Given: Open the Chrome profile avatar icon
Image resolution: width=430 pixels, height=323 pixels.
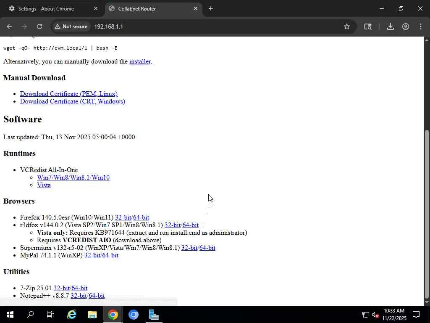Looking at the screenshot, I should (406, 26).
